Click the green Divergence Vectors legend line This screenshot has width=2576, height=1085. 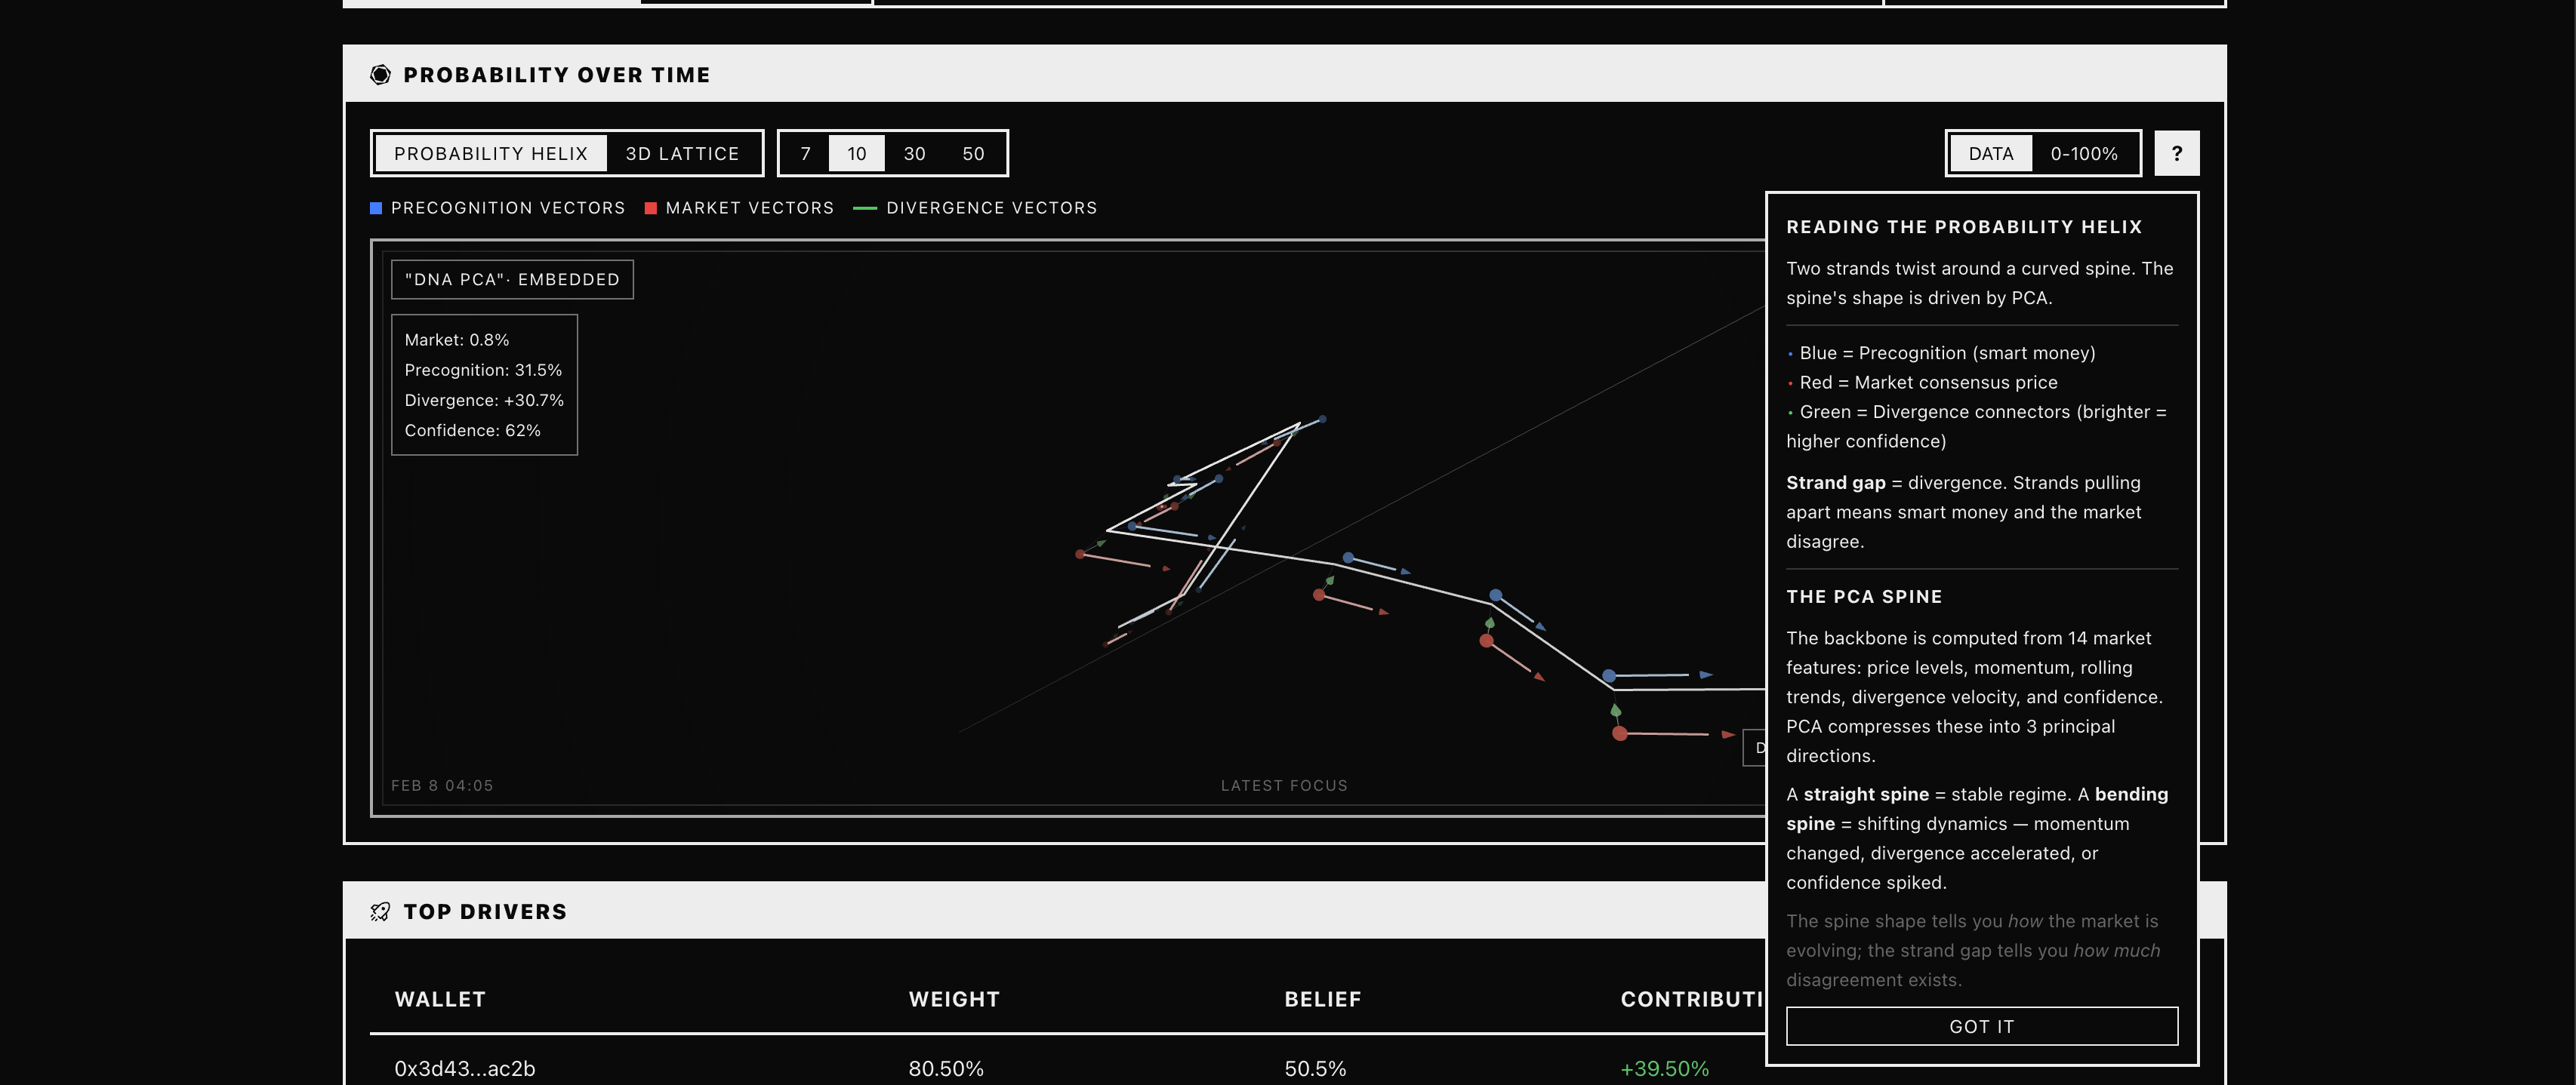point(864,207)
